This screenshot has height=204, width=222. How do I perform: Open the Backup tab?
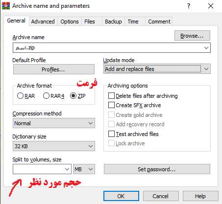pos(113,22)
